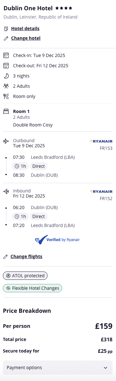
Task: Expand the Payment options dropdown
Action: (x=57, y=368)
